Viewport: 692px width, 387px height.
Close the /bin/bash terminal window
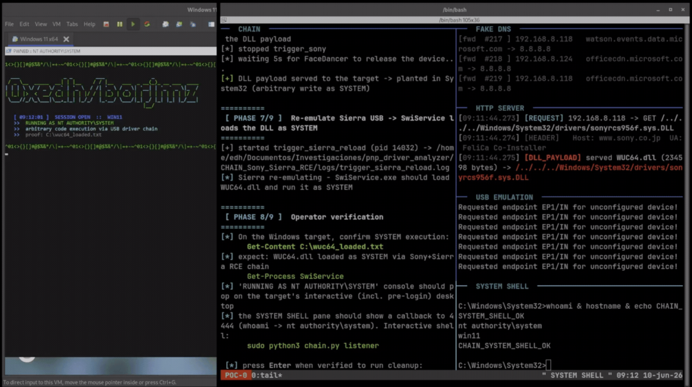[x=683, y=10]
